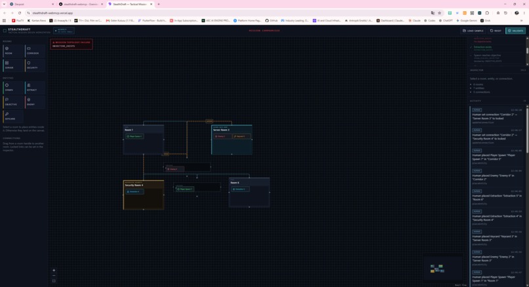Open the browser tab search dropdown arrow

coord(4,4)
